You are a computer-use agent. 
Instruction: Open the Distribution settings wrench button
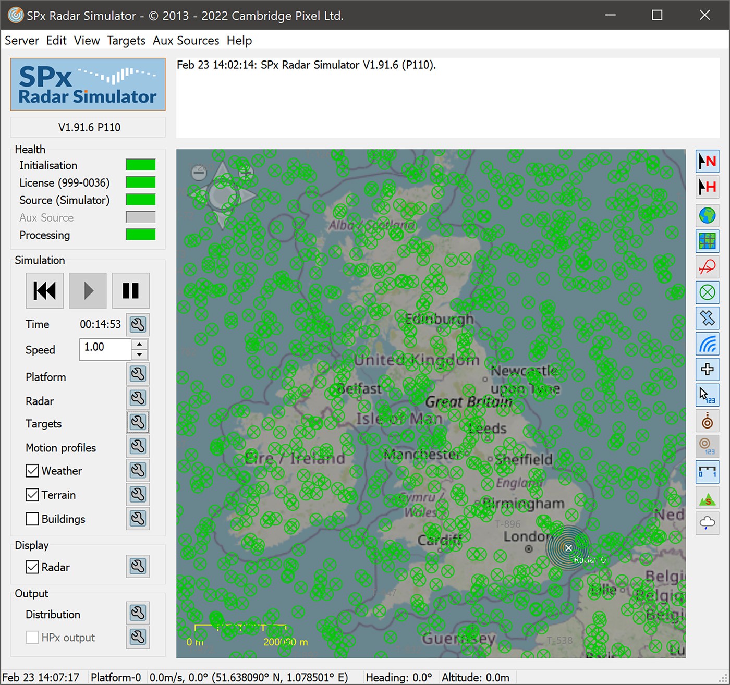[138, 613]
